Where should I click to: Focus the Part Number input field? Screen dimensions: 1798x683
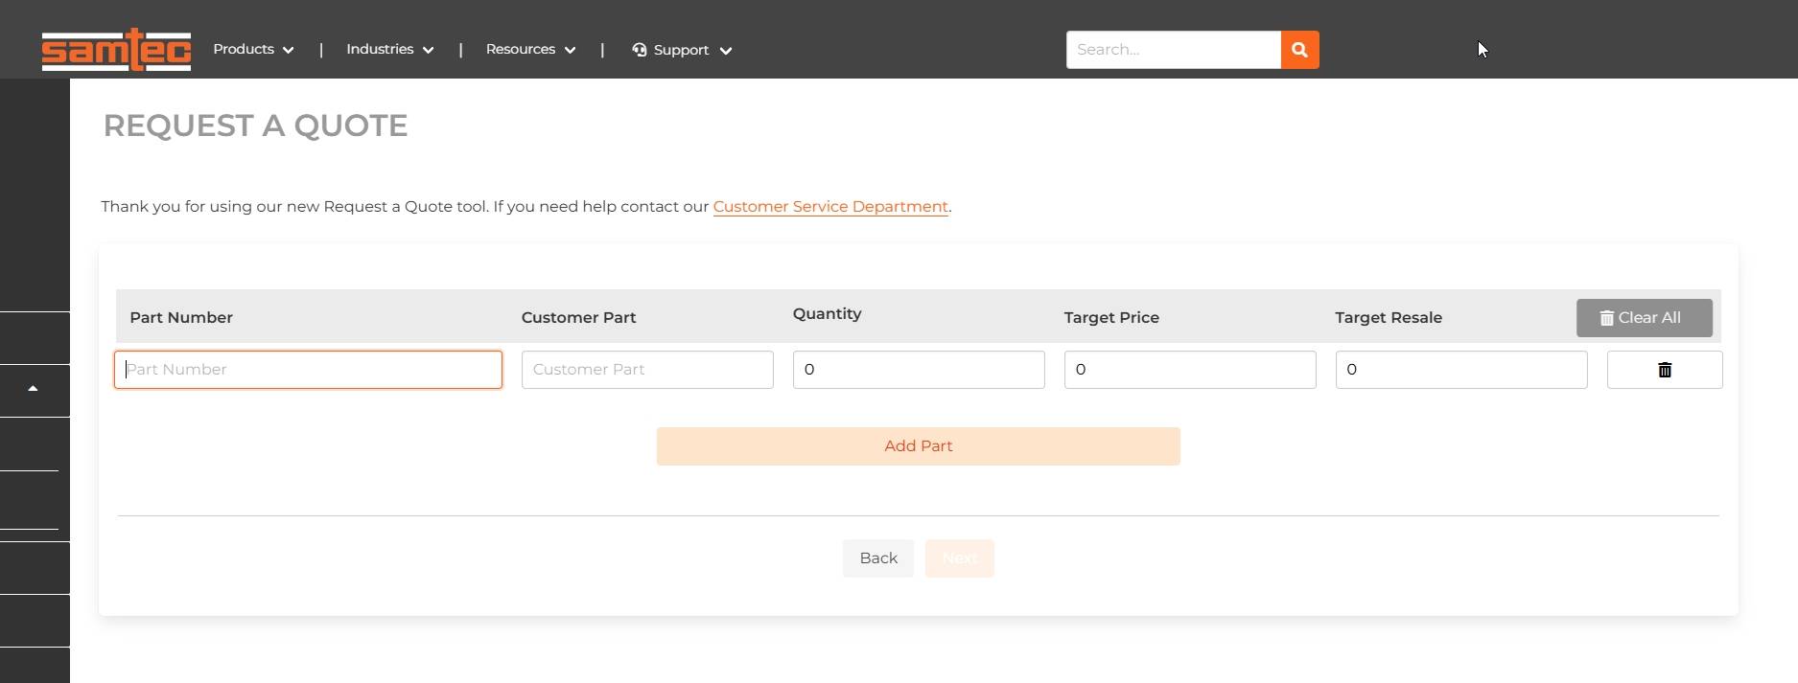pos(308,370)
